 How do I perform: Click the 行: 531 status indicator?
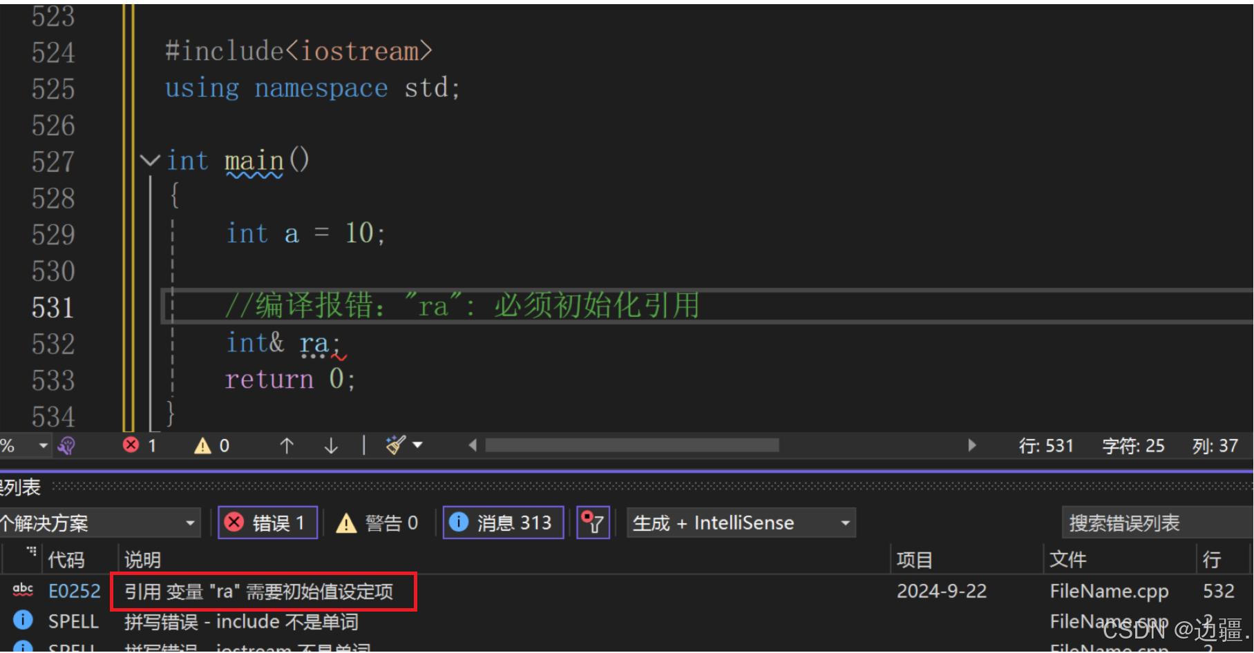pyautogui.click(x=1046, y=446)
